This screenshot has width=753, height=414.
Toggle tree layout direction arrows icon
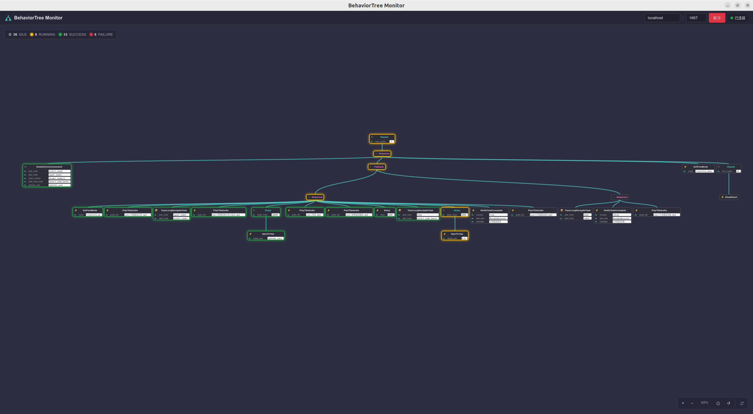(742, 403)
